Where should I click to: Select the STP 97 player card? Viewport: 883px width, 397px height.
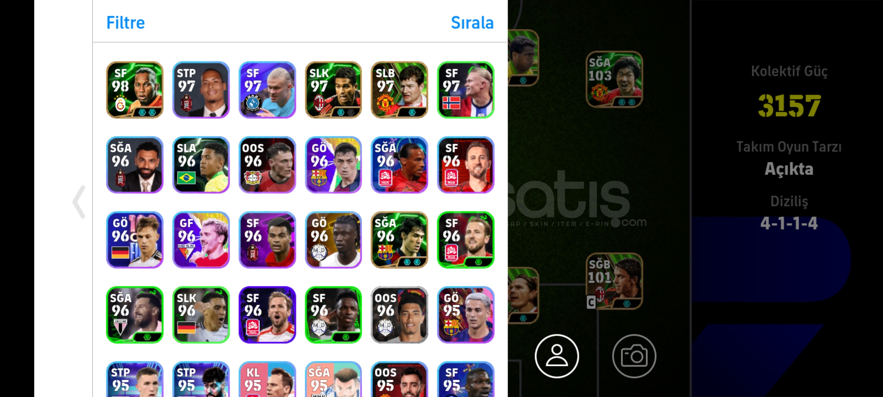point(201,90)
